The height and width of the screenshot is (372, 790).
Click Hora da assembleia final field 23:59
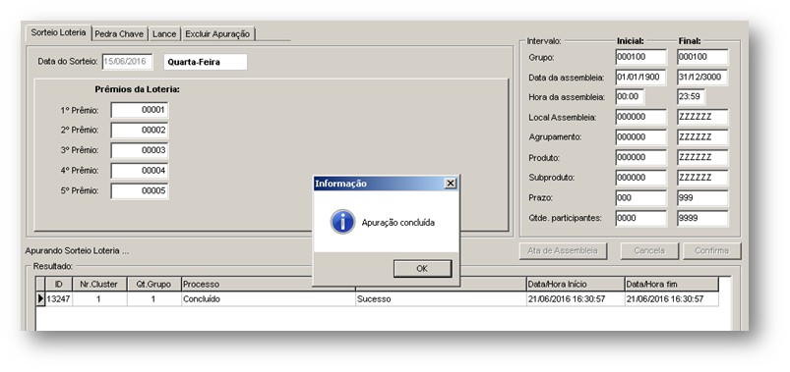click(691, 96)
